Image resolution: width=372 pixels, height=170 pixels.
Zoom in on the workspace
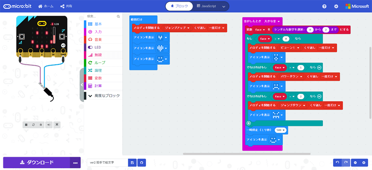tap(364, 163)
